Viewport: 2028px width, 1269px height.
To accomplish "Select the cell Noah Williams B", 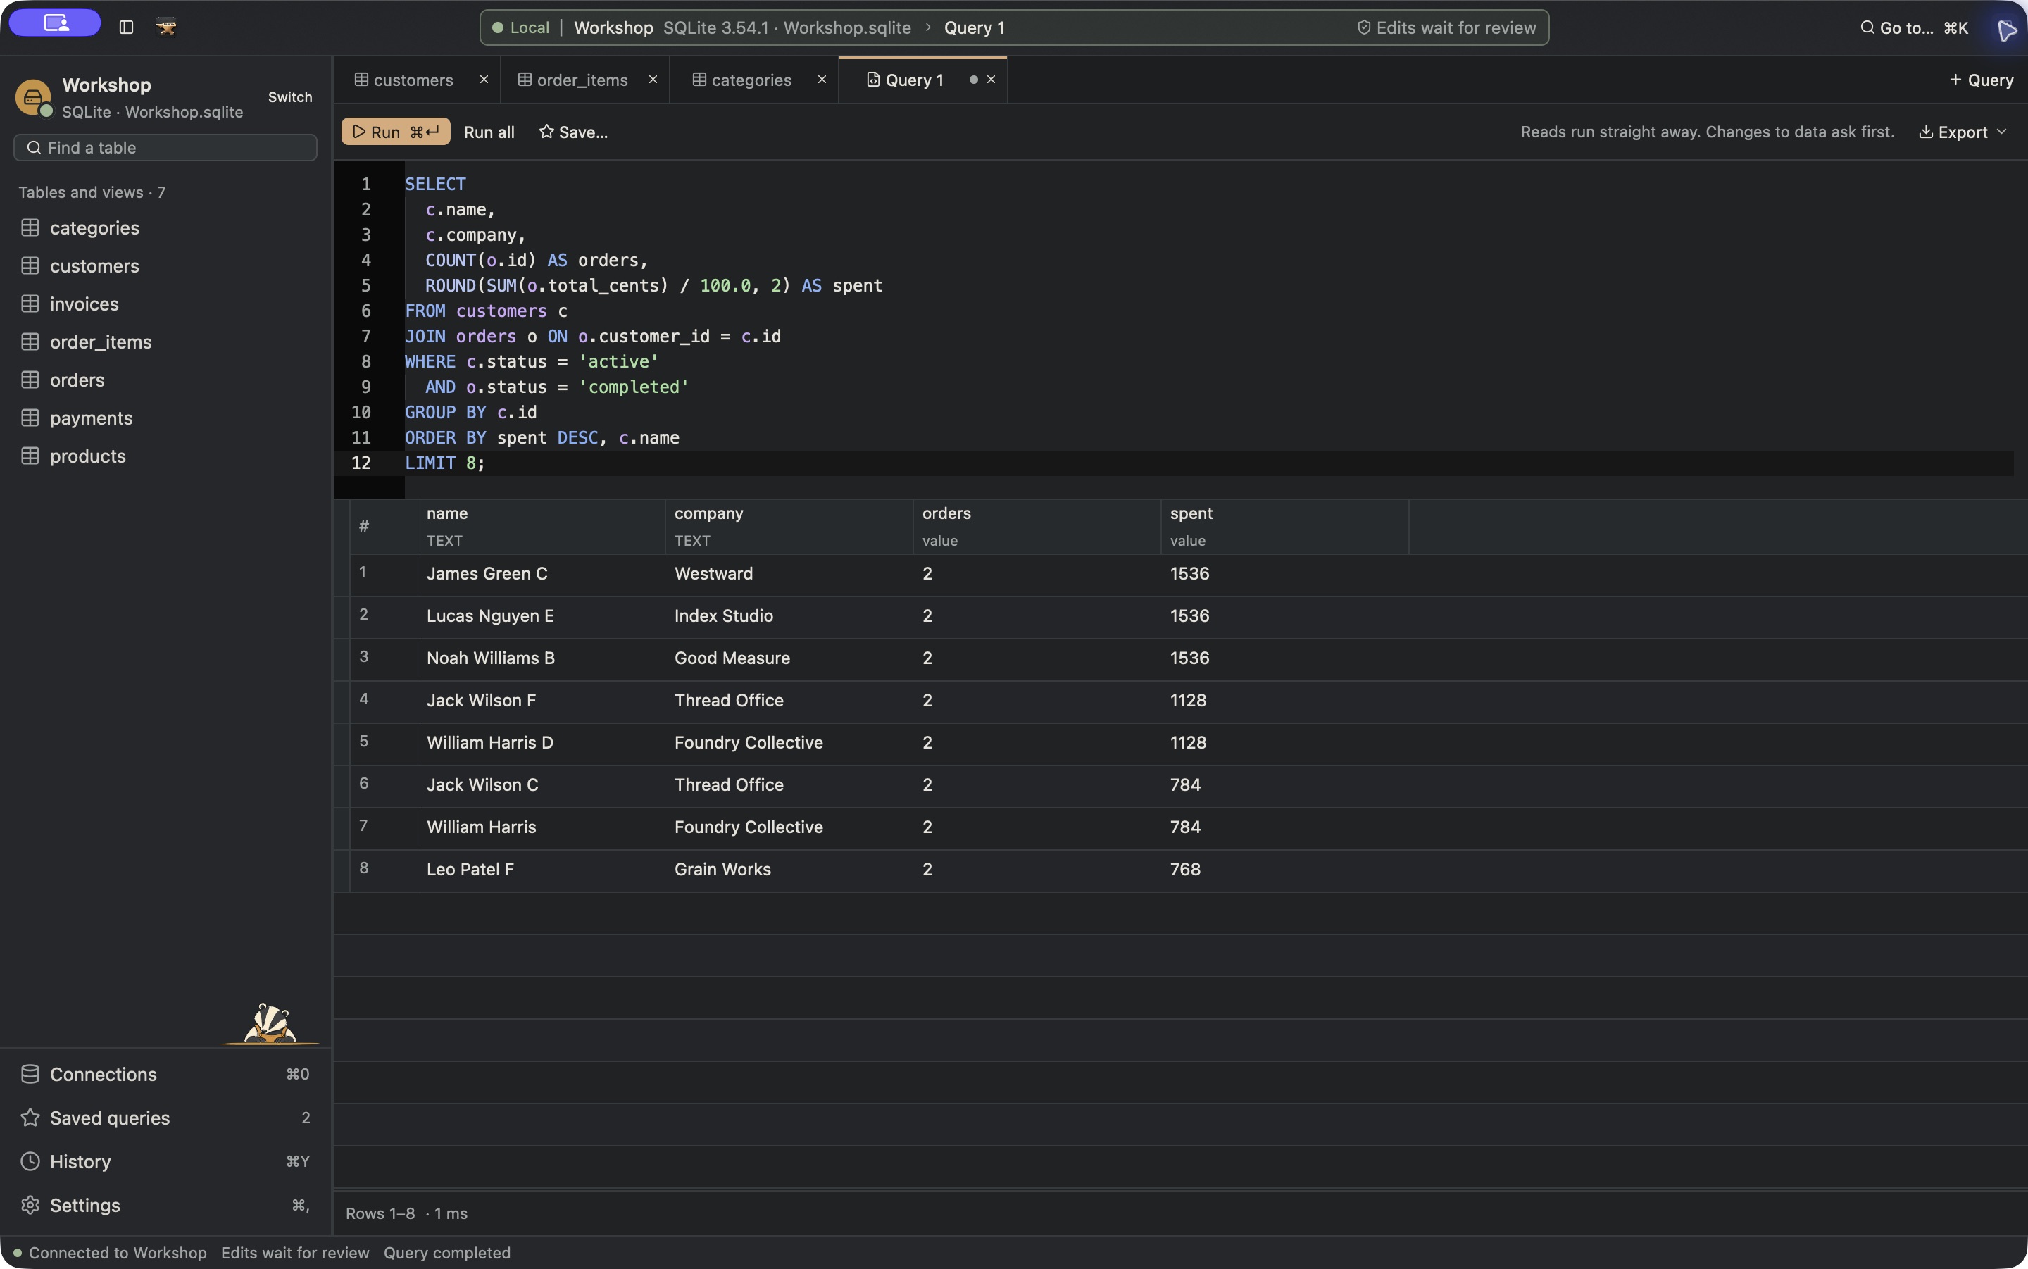I will pyautogui.click(x=542, y=659).
